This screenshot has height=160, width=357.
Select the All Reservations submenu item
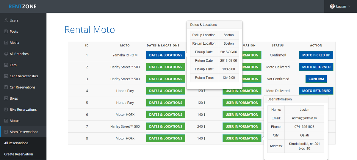point(16,143)
